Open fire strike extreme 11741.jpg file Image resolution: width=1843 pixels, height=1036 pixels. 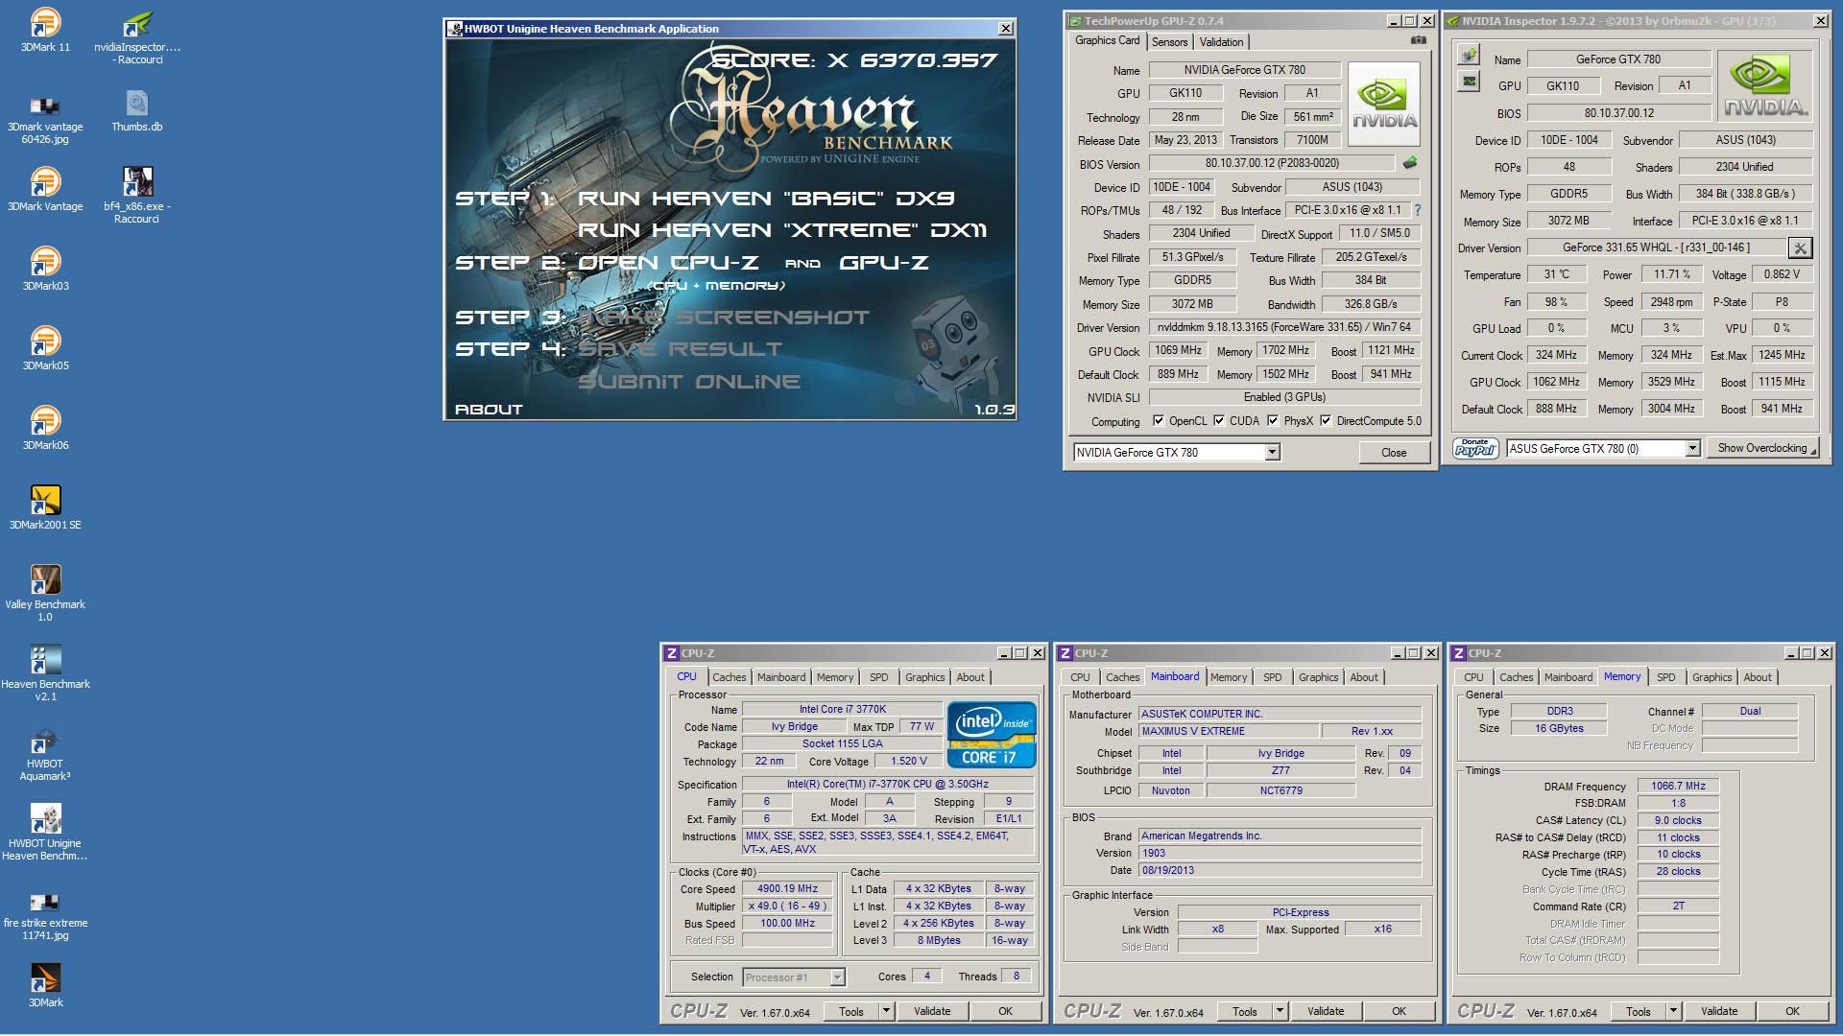[x=45, y=914]
